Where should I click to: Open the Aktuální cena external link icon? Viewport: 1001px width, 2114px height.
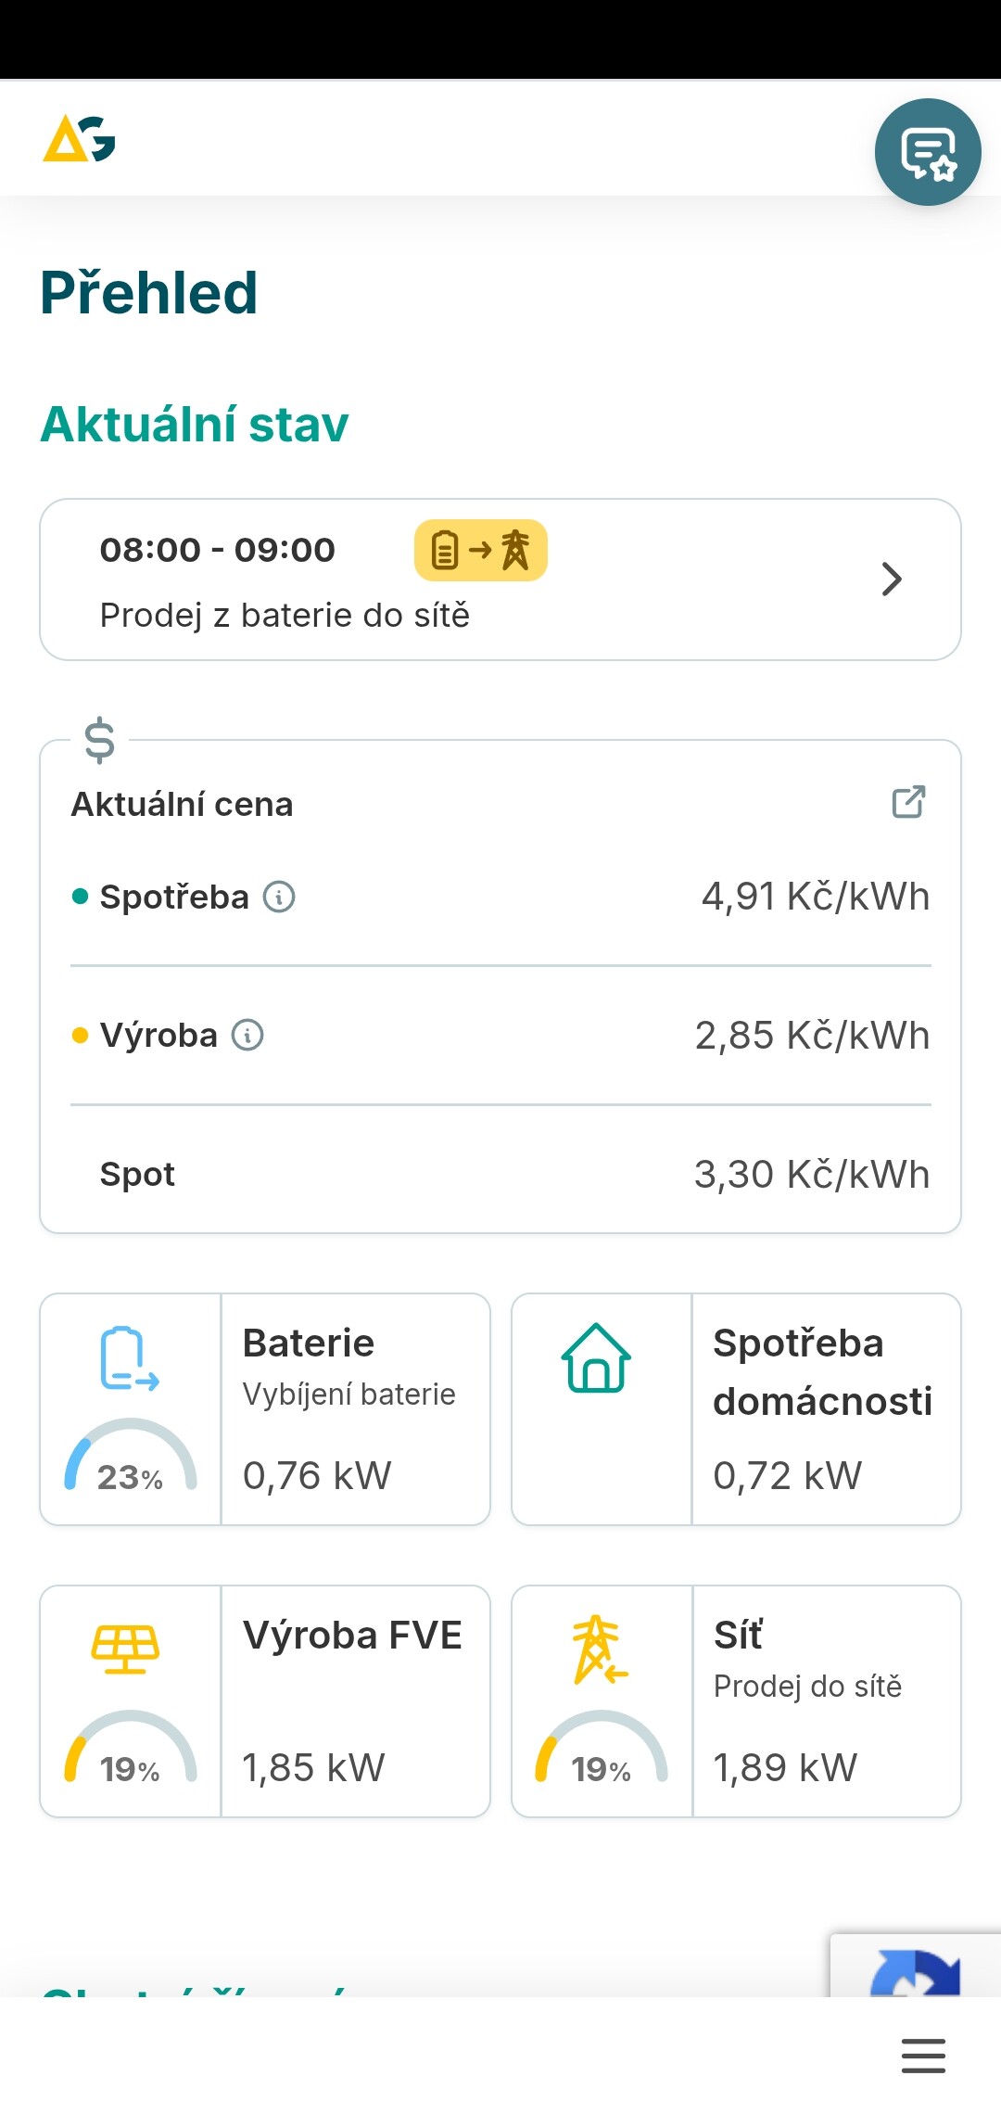(x=908, y=802)
